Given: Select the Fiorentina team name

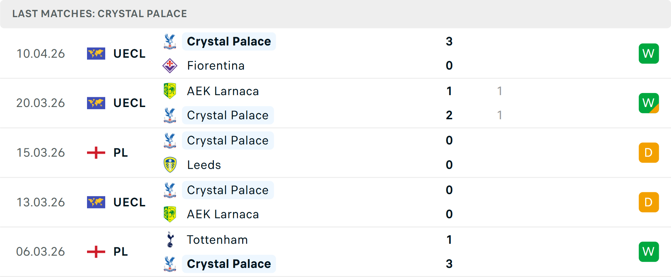Looking at the screenshot, I should point(216,65).
